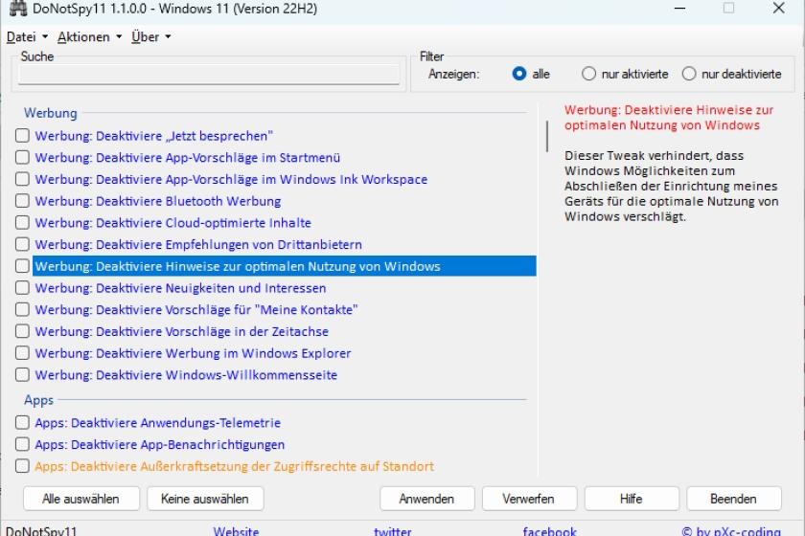Screen dimensions: 805x536
Task: Click '© by pXc-coding' link
Action: [x=731, y=531]
